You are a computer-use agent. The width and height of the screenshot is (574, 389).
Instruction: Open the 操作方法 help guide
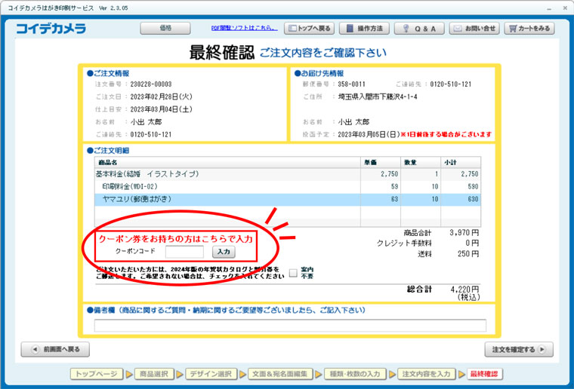363,29
